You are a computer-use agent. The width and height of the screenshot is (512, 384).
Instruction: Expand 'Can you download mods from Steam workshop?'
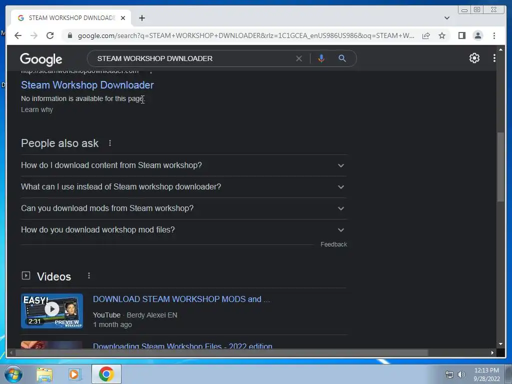tap(184, 208)
